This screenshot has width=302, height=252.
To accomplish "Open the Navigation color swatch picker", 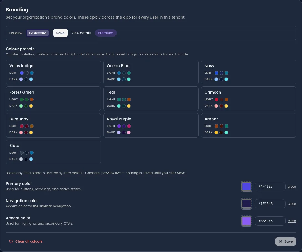I will (246, 204).
